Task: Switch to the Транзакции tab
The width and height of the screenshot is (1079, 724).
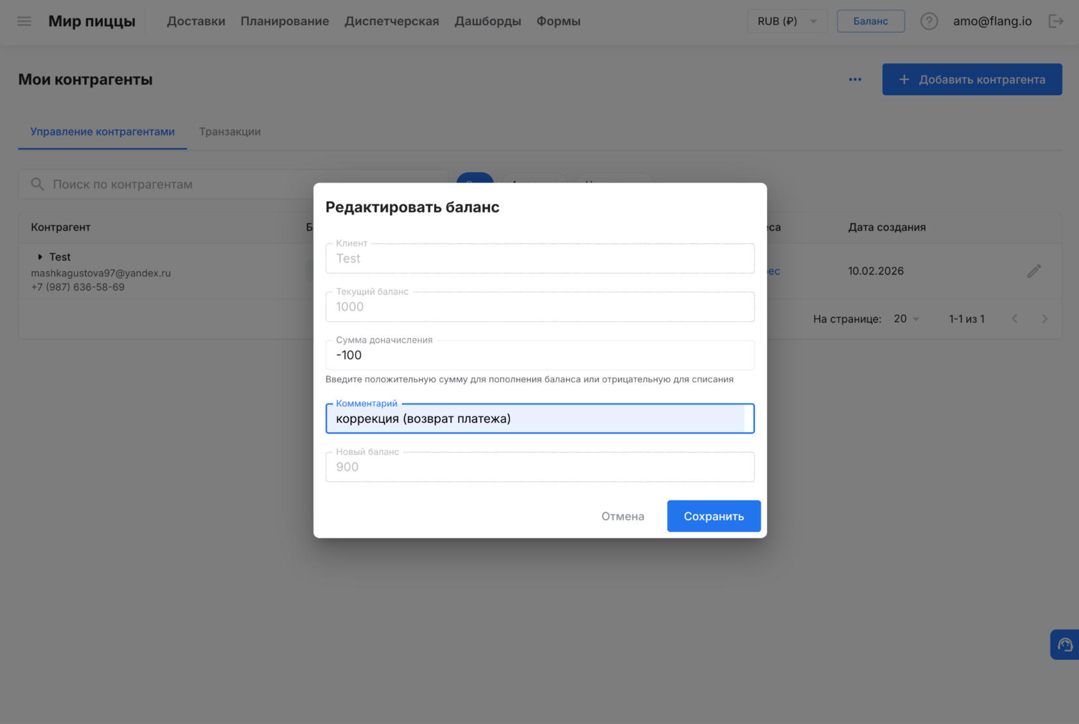Action: (229, 132)
